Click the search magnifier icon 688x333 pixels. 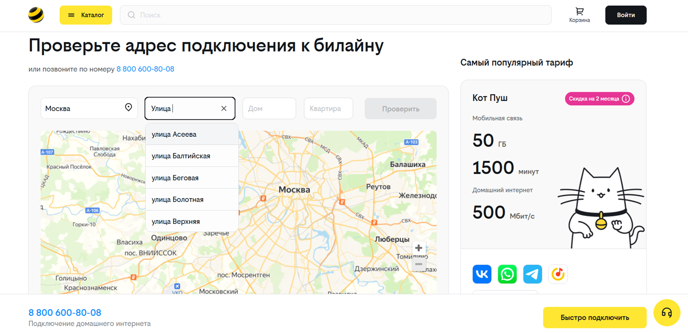coord(131,15)
